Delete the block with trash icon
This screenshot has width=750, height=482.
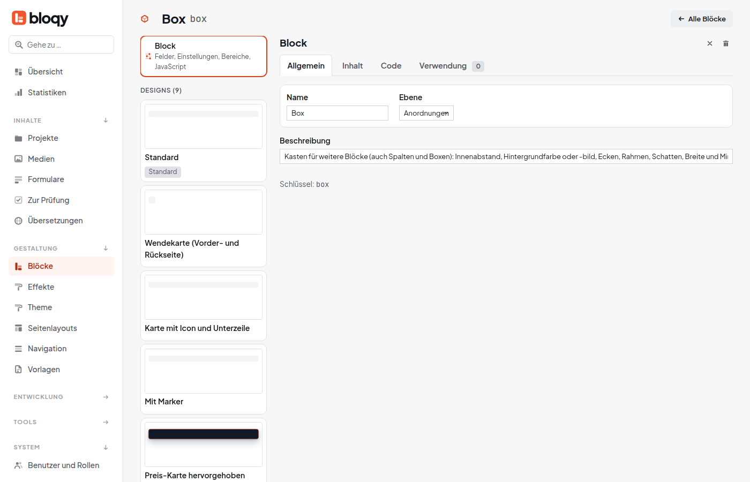[x=726, y=43]
